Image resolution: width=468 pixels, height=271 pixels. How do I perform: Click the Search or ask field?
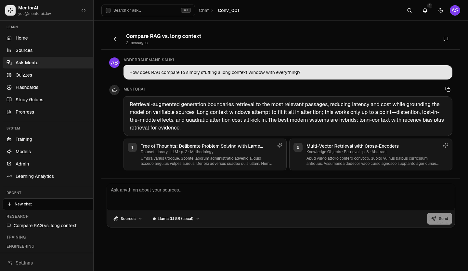[148, 10]
